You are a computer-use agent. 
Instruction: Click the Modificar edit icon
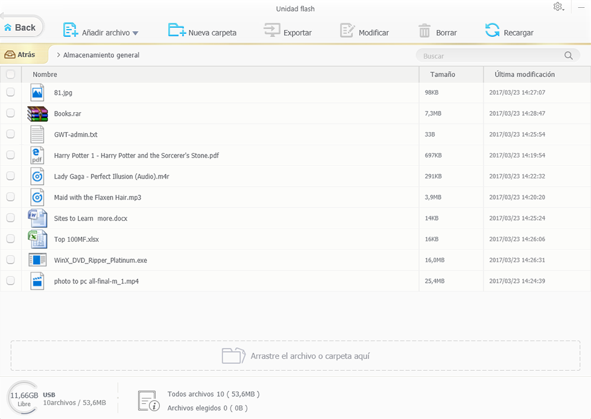[x=347, y=30]
